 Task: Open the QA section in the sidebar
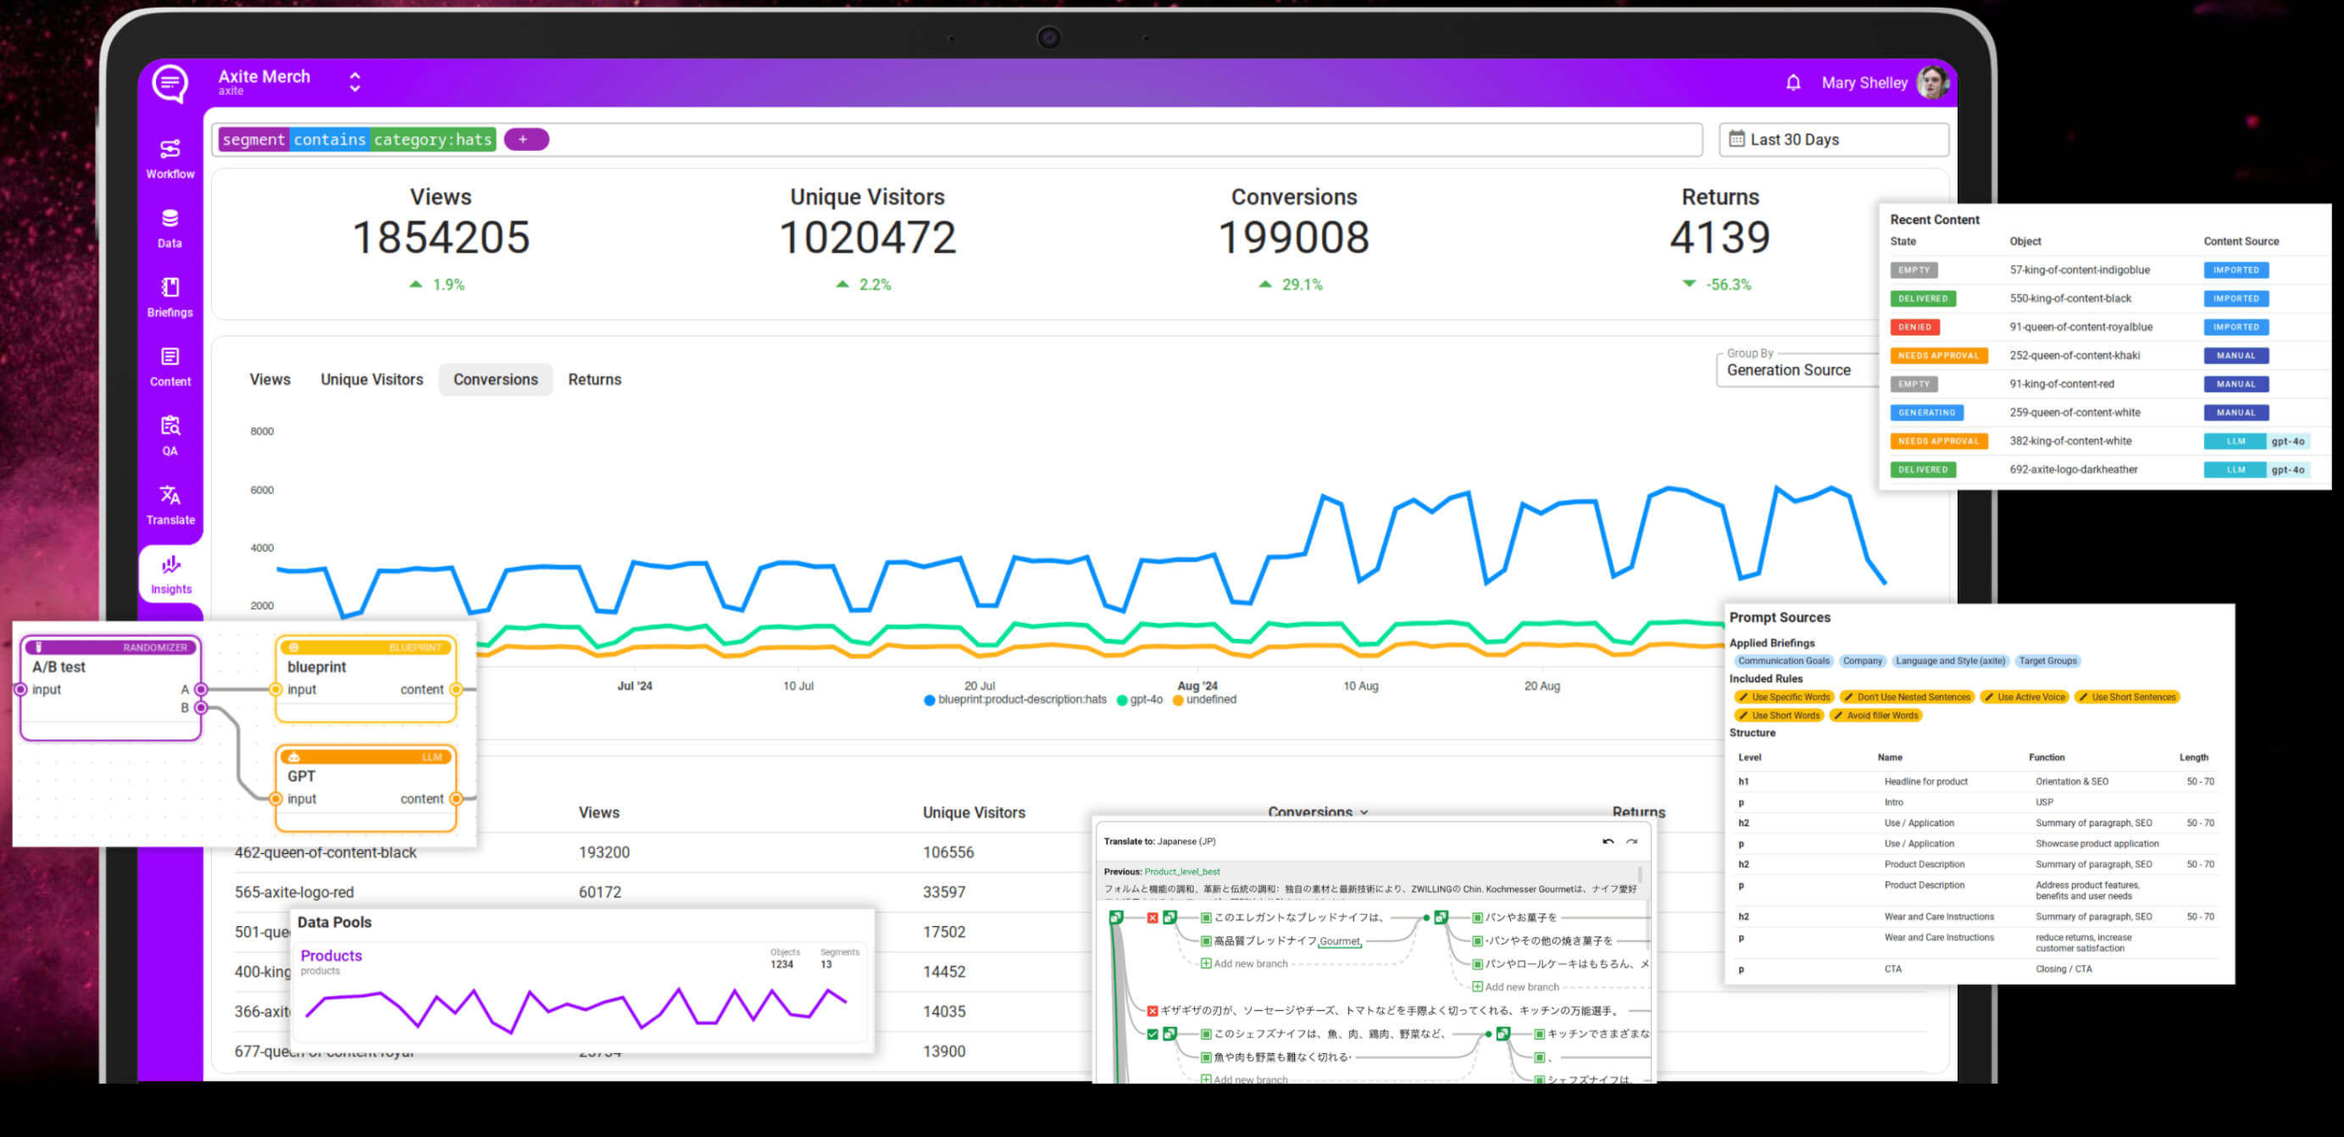[170, 435]
